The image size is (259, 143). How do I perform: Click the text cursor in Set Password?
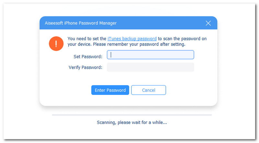111,55
